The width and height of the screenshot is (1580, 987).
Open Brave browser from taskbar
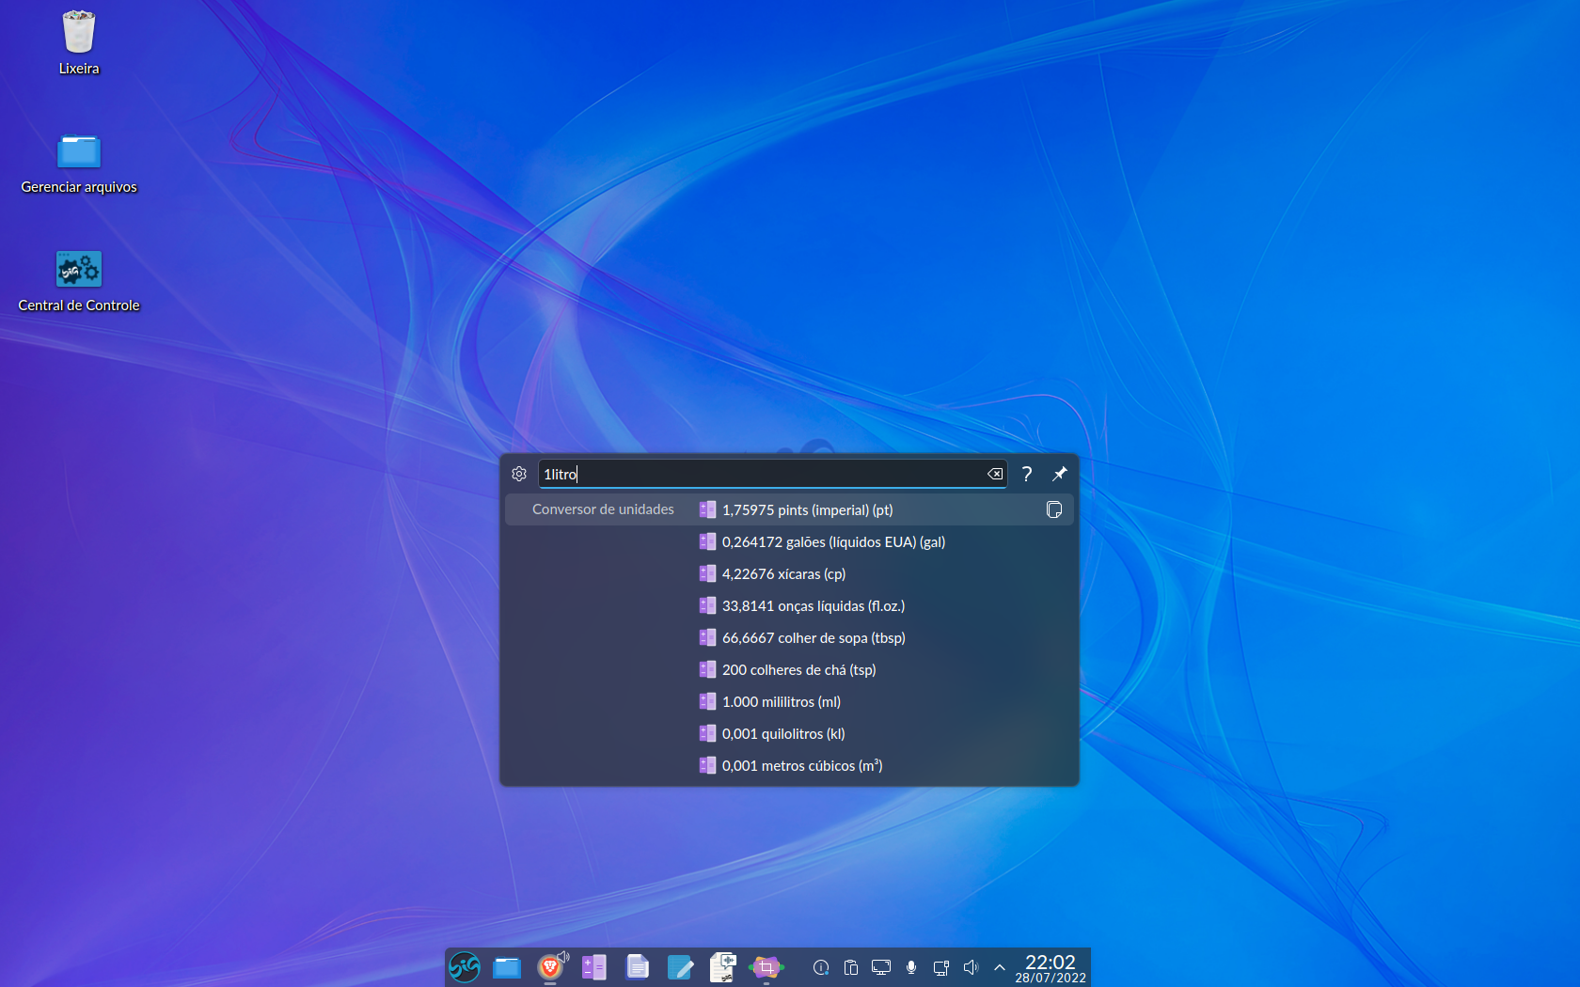[x=551, y=966]
